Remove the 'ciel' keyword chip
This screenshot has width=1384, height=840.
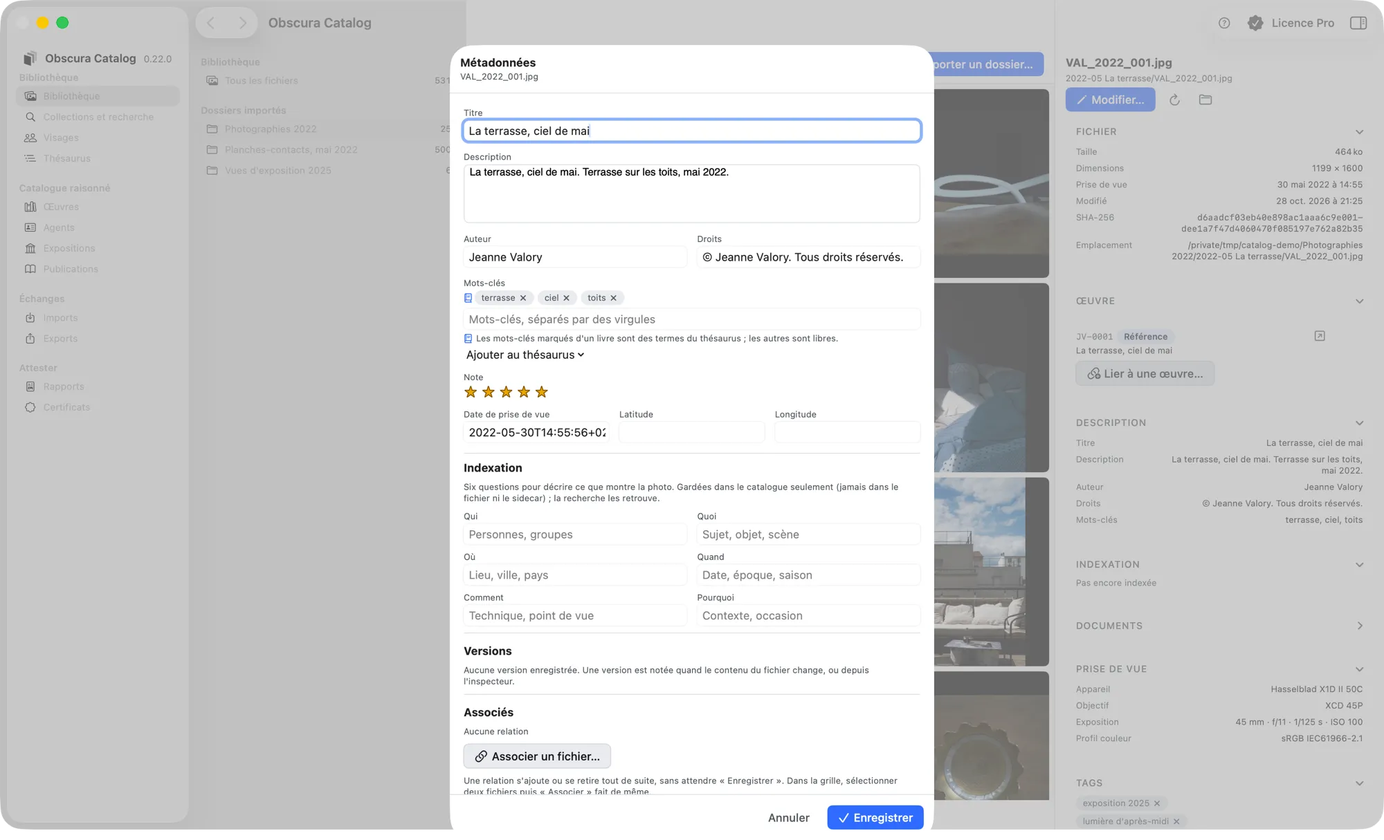pyautogui.click(x=566, y=298)
